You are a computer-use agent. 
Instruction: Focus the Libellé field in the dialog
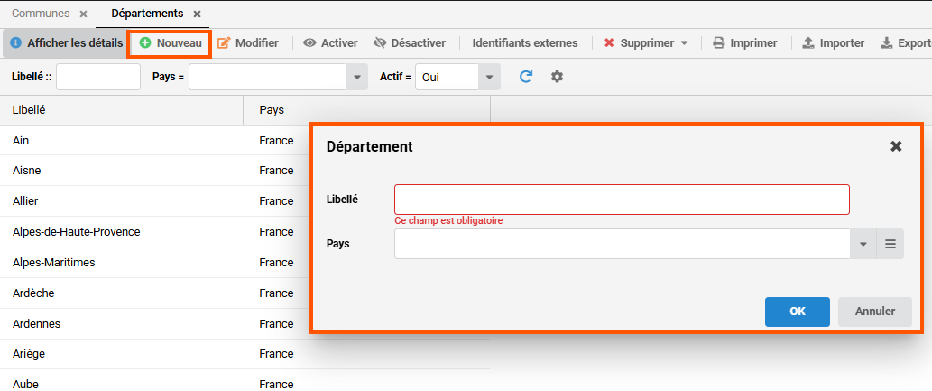coord(622,200)
